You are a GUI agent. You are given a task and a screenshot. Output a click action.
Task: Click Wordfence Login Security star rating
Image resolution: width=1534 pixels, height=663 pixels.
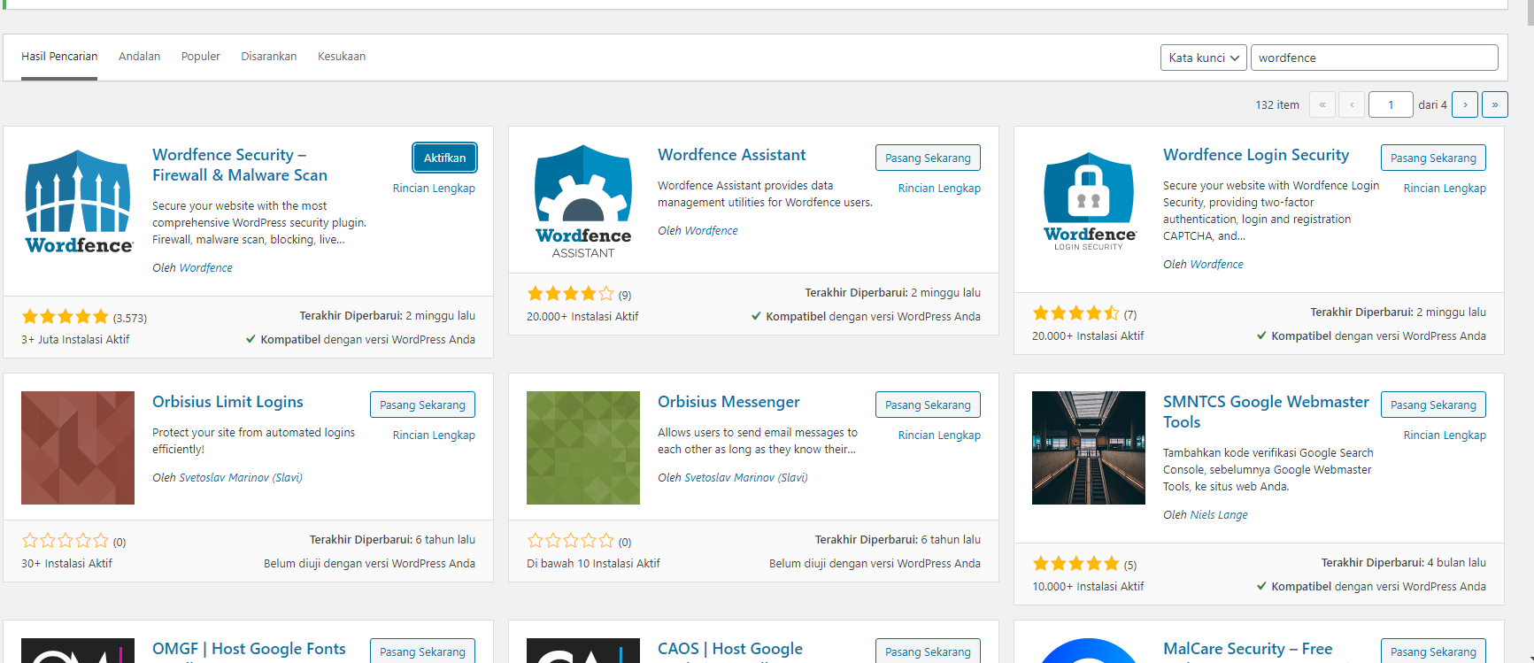click(1076, 313)
